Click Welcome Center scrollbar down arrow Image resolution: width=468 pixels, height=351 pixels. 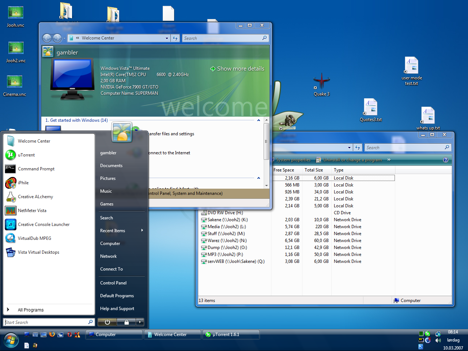267,186
